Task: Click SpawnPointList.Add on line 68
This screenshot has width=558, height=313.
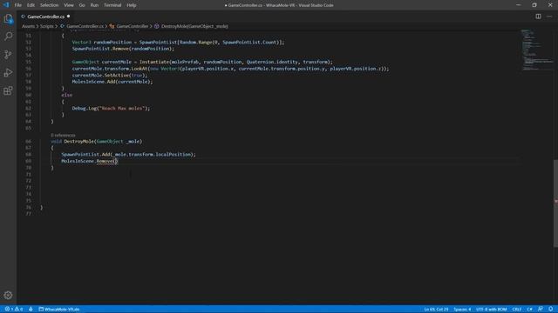Action: 85,155
